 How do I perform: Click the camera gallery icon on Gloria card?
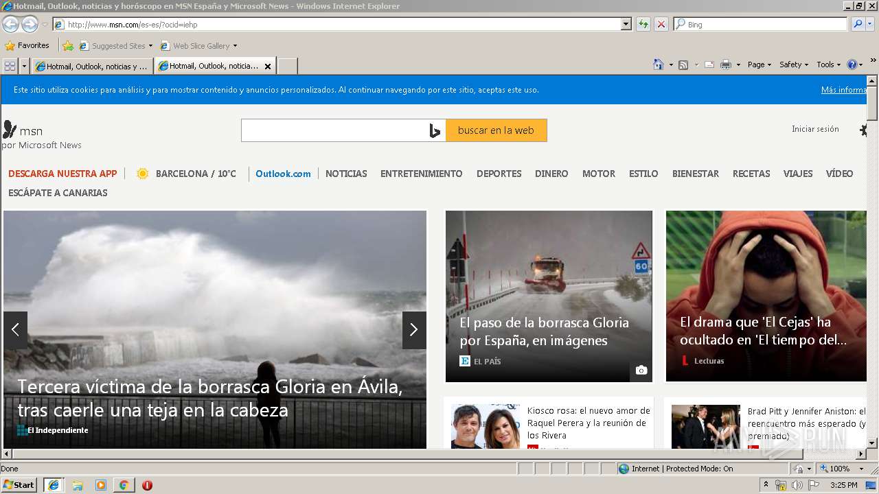coord(641,370)
